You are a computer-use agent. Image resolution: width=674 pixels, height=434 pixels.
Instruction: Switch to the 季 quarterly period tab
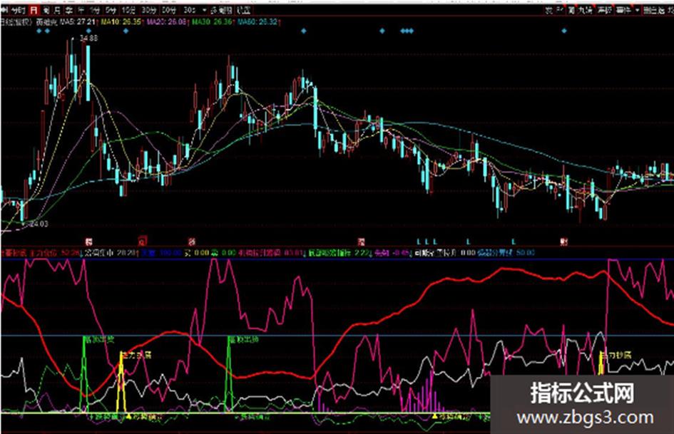(x=68, y=10)
